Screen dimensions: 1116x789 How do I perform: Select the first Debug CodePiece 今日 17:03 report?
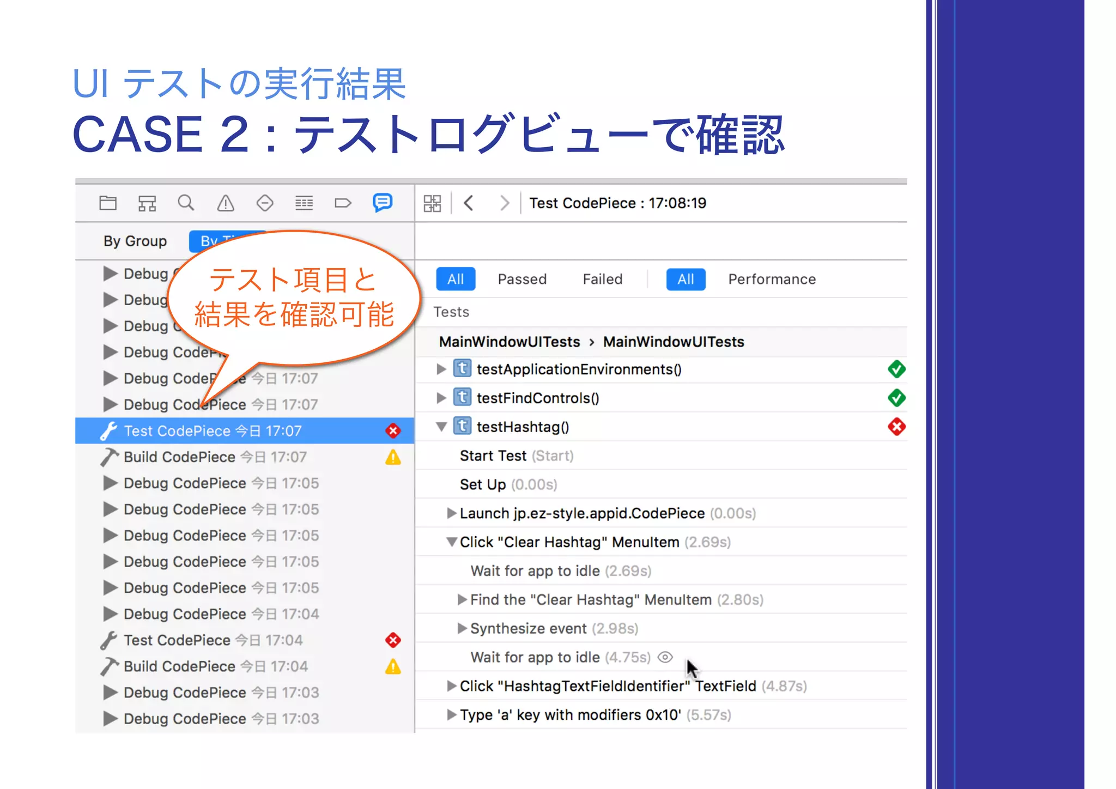coord(245,693)
